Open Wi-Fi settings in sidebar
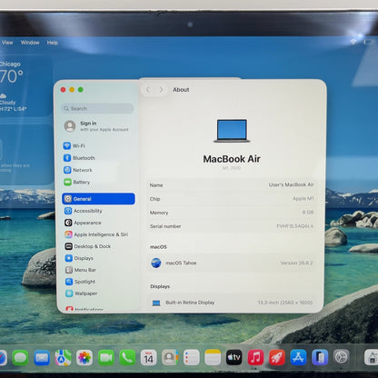378x378 pixels. [x=75, y=145]
